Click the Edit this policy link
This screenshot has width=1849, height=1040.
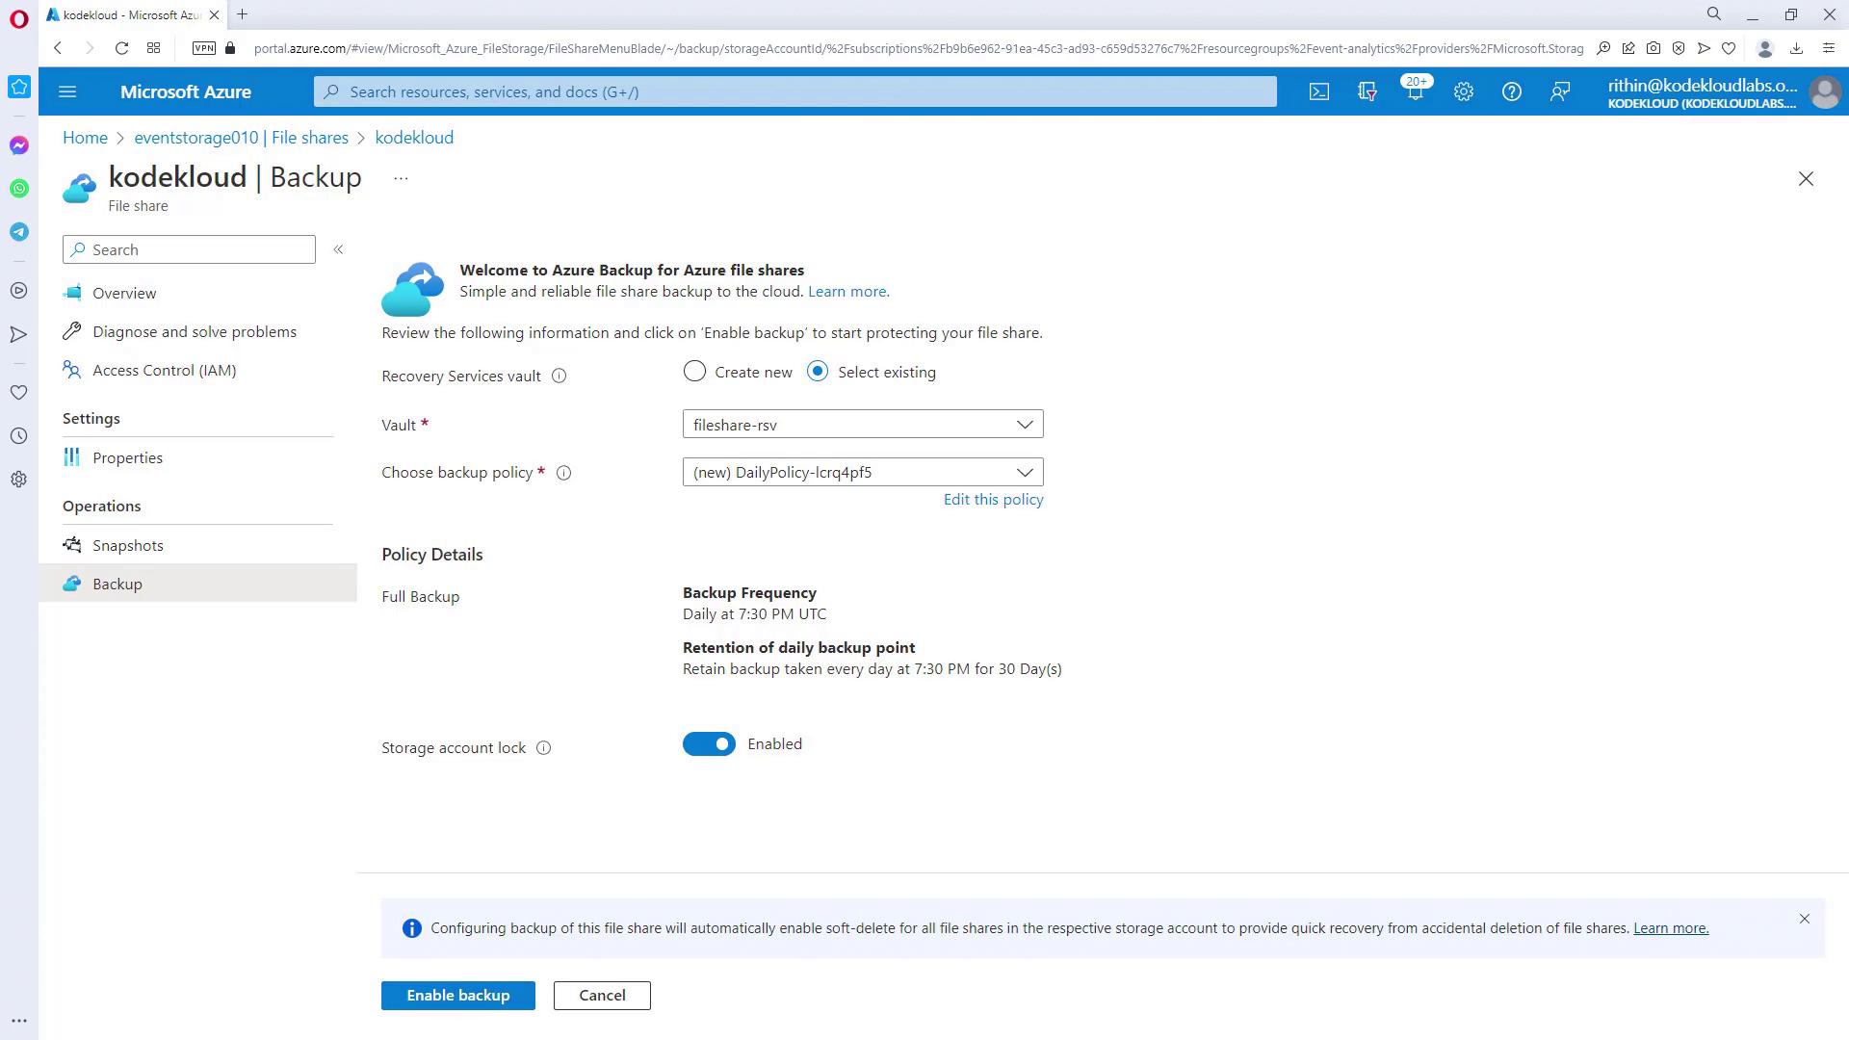[993, 499]
